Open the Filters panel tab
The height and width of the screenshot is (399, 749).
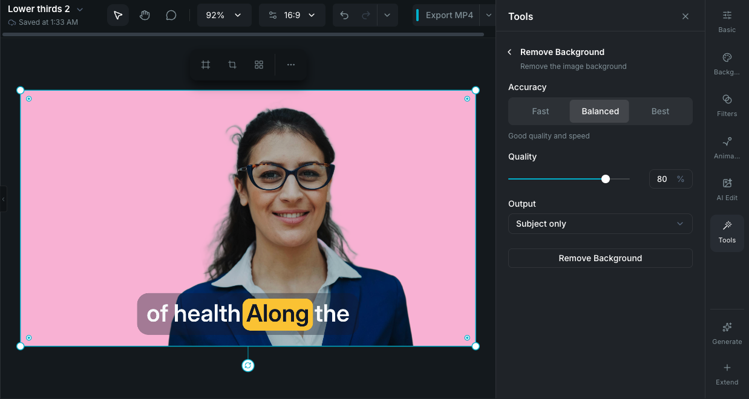727,105
